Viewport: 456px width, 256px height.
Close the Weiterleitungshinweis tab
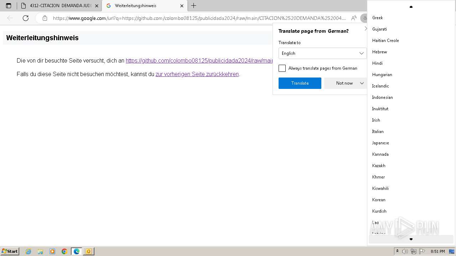[182, 6]
